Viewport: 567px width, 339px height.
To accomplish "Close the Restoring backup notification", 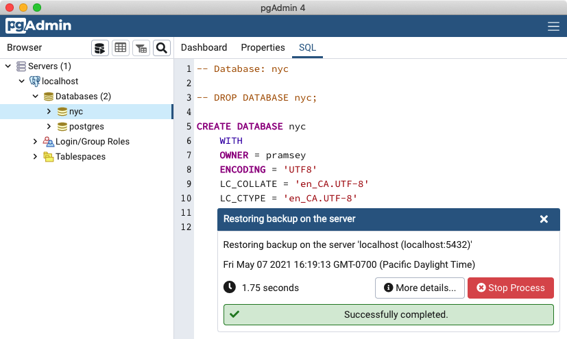I will 544,219.
